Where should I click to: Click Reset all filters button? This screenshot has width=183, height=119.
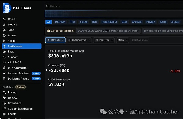tap(140, 40)
